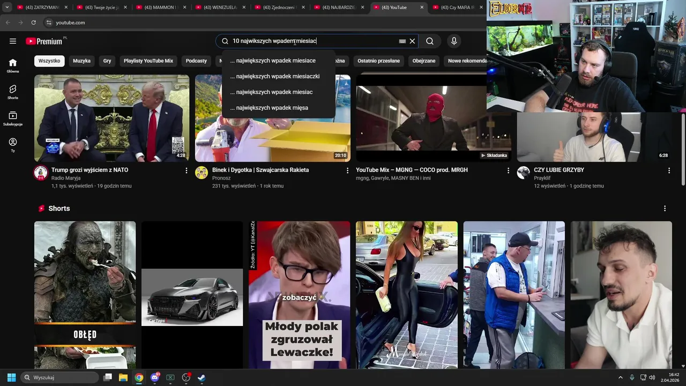Click the search input field text

click(274, 41)
